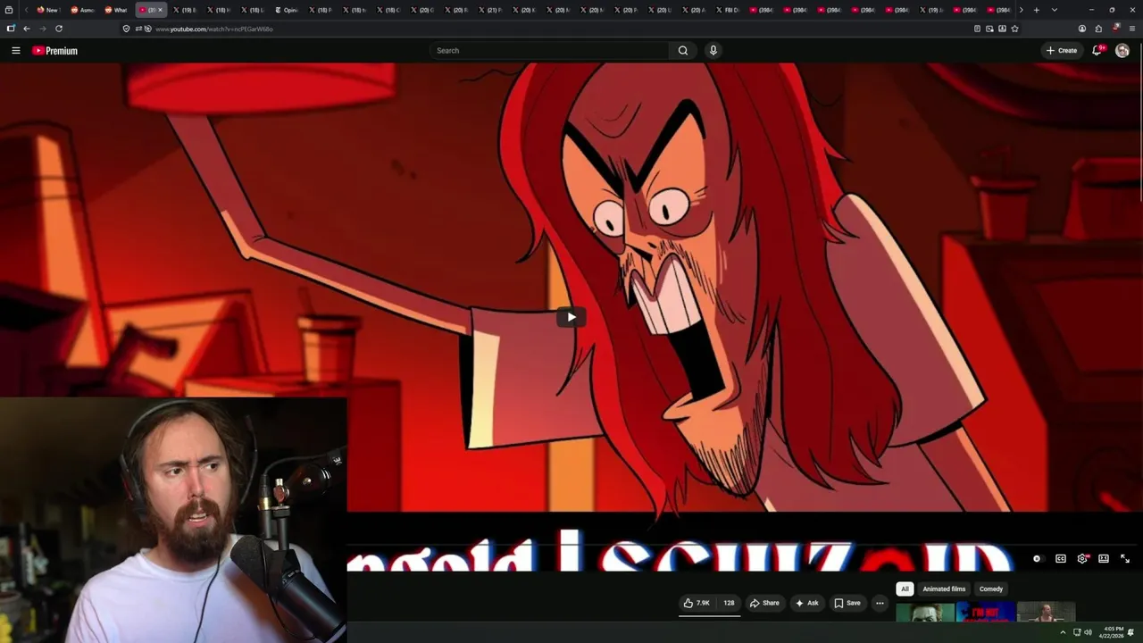
Task: Open the third recommended video thumbnail
Action: [1046, 613]
